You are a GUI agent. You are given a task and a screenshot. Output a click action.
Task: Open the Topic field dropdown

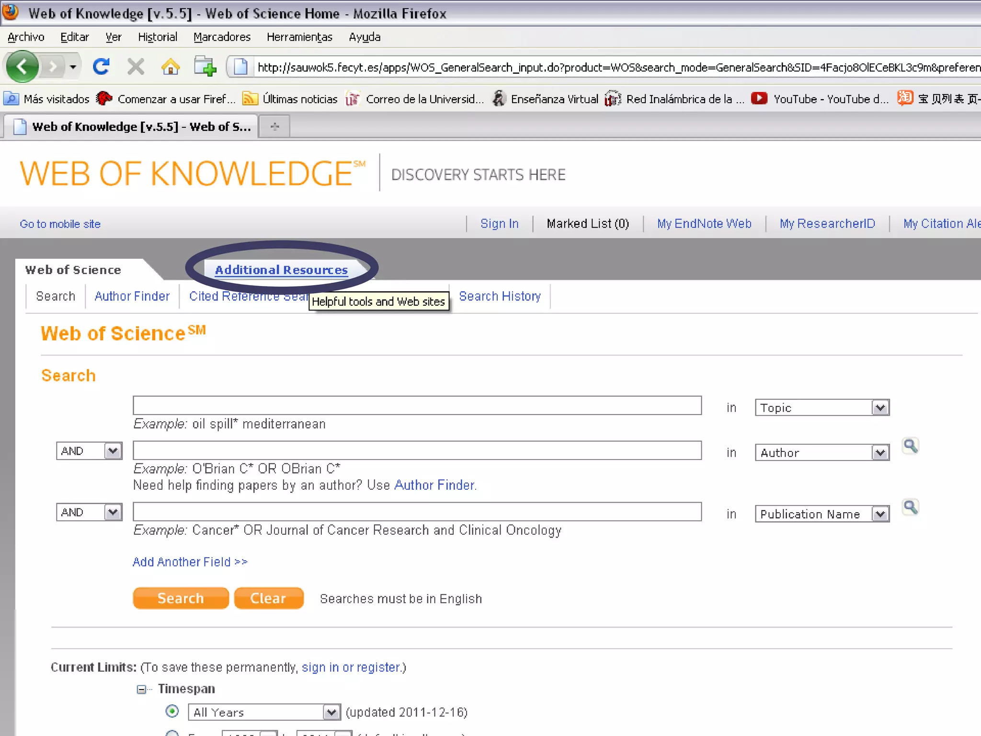[880, 408]
